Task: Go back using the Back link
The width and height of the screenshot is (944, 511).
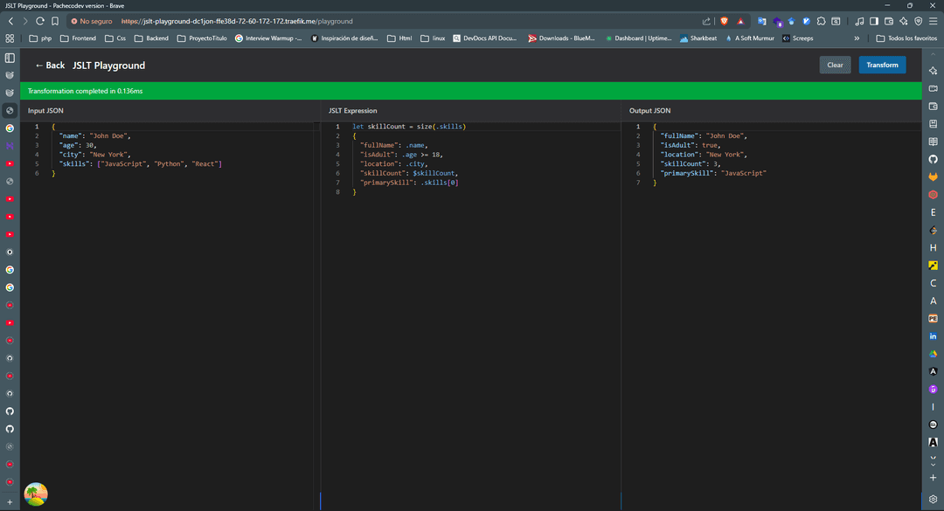Action: click(x=50, y=66)
